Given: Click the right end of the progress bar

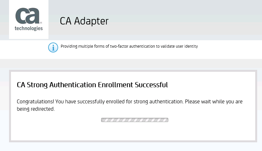Looking at the screenshot, I should (x=167, y=120).
